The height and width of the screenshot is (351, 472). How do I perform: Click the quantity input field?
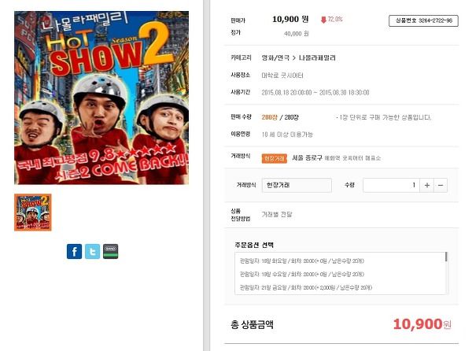[x=391, y=185]
